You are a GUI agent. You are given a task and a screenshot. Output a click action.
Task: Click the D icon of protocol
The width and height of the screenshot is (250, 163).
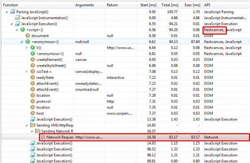point(32,101)
